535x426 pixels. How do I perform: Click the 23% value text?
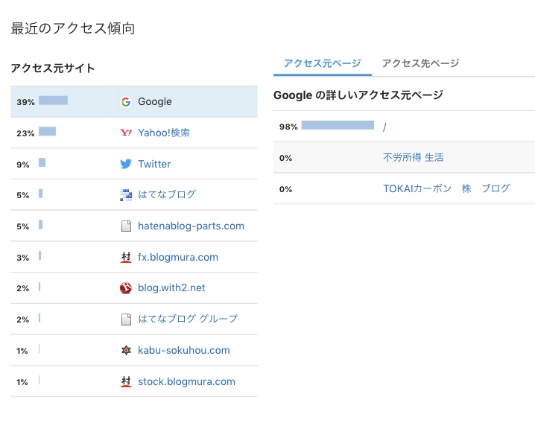click(x=25, y=133)
